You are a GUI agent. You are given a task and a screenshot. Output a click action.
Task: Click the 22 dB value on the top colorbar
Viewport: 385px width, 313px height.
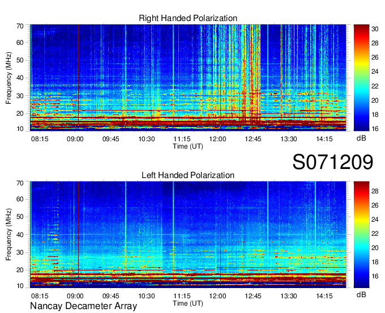(375, 86)
